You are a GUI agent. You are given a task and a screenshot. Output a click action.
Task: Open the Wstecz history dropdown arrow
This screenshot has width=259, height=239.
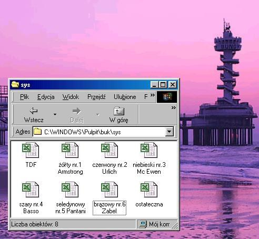(55, 115)
